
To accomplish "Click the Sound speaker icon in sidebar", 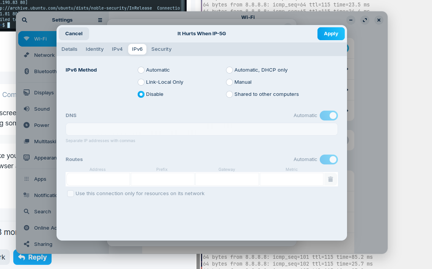I will click(x=27, y=109).
